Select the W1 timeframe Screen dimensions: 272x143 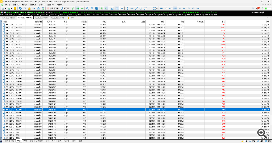(193, 8)
